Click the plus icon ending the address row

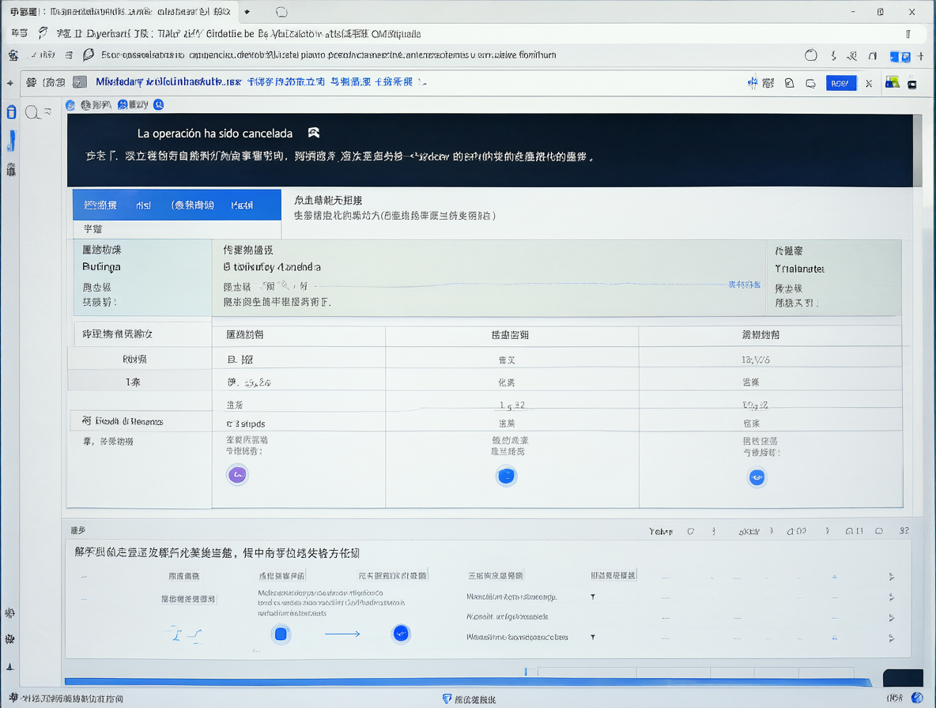coord(921,56)
